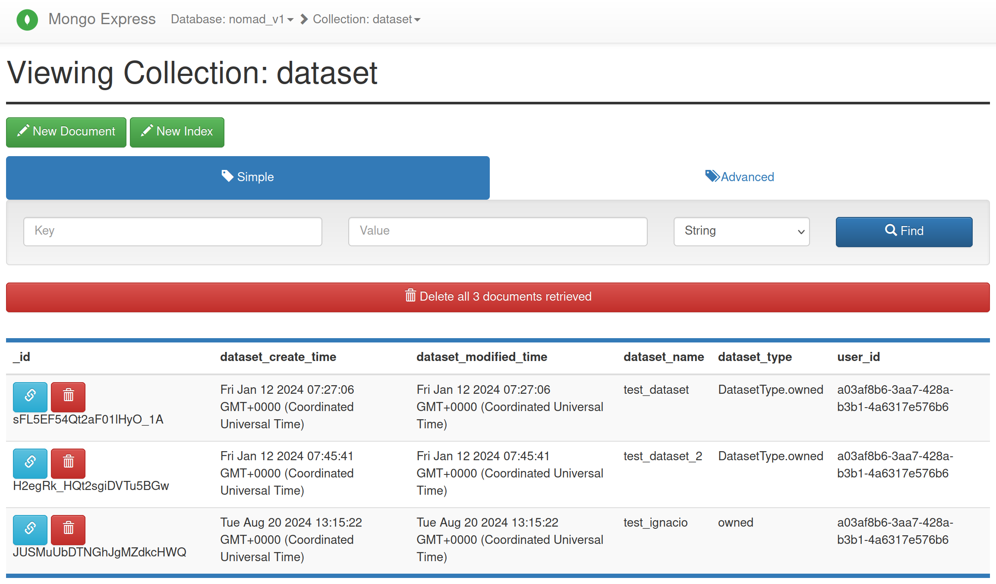Delete document H2egRk_HQt2sgiDVTu5BGw via trash icon
Image resolution: width=996 pixels, height=584 pixels.
pyautogui.click(x=68, y=463)
